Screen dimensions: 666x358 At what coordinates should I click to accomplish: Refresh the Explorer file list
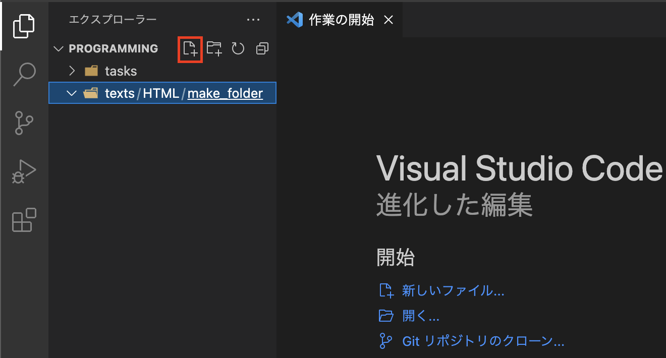click(238, 48)
